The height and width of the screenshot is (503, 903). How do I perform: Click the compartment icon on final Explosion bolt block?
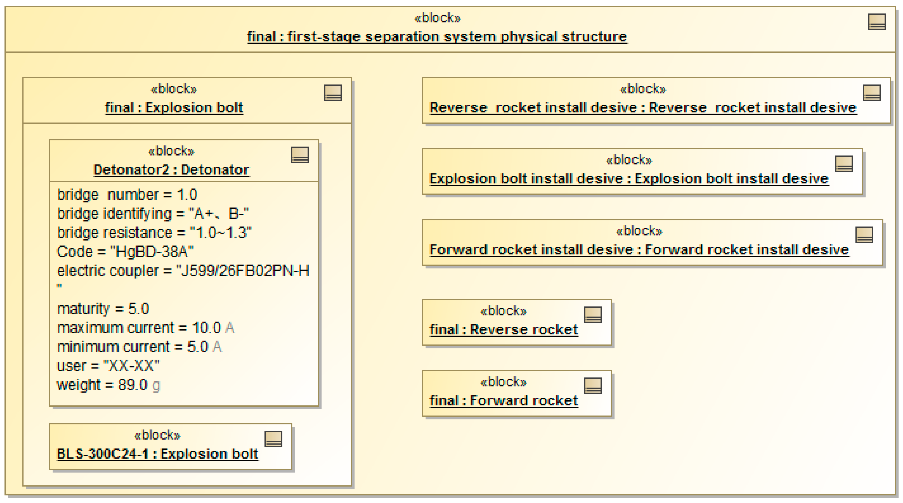[x=333, y=92]
